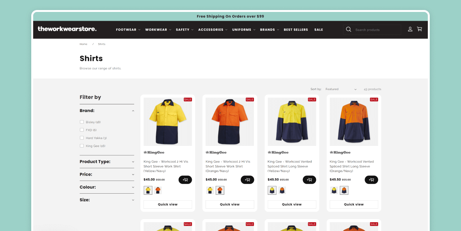Expand the Product Type filter section

tap(107, 162)
